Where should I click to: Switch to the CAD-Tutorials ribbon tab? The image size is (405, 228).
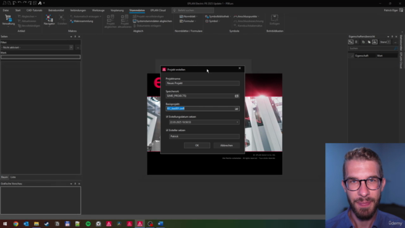click(x=34, y=10)
